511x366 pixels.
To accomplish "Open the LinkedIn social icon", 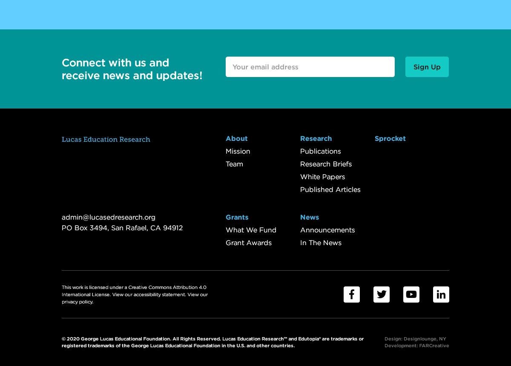I will (x=441, y=295).
